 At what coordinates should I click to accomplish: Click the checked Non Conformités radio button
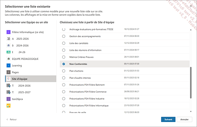pos(64,64)
